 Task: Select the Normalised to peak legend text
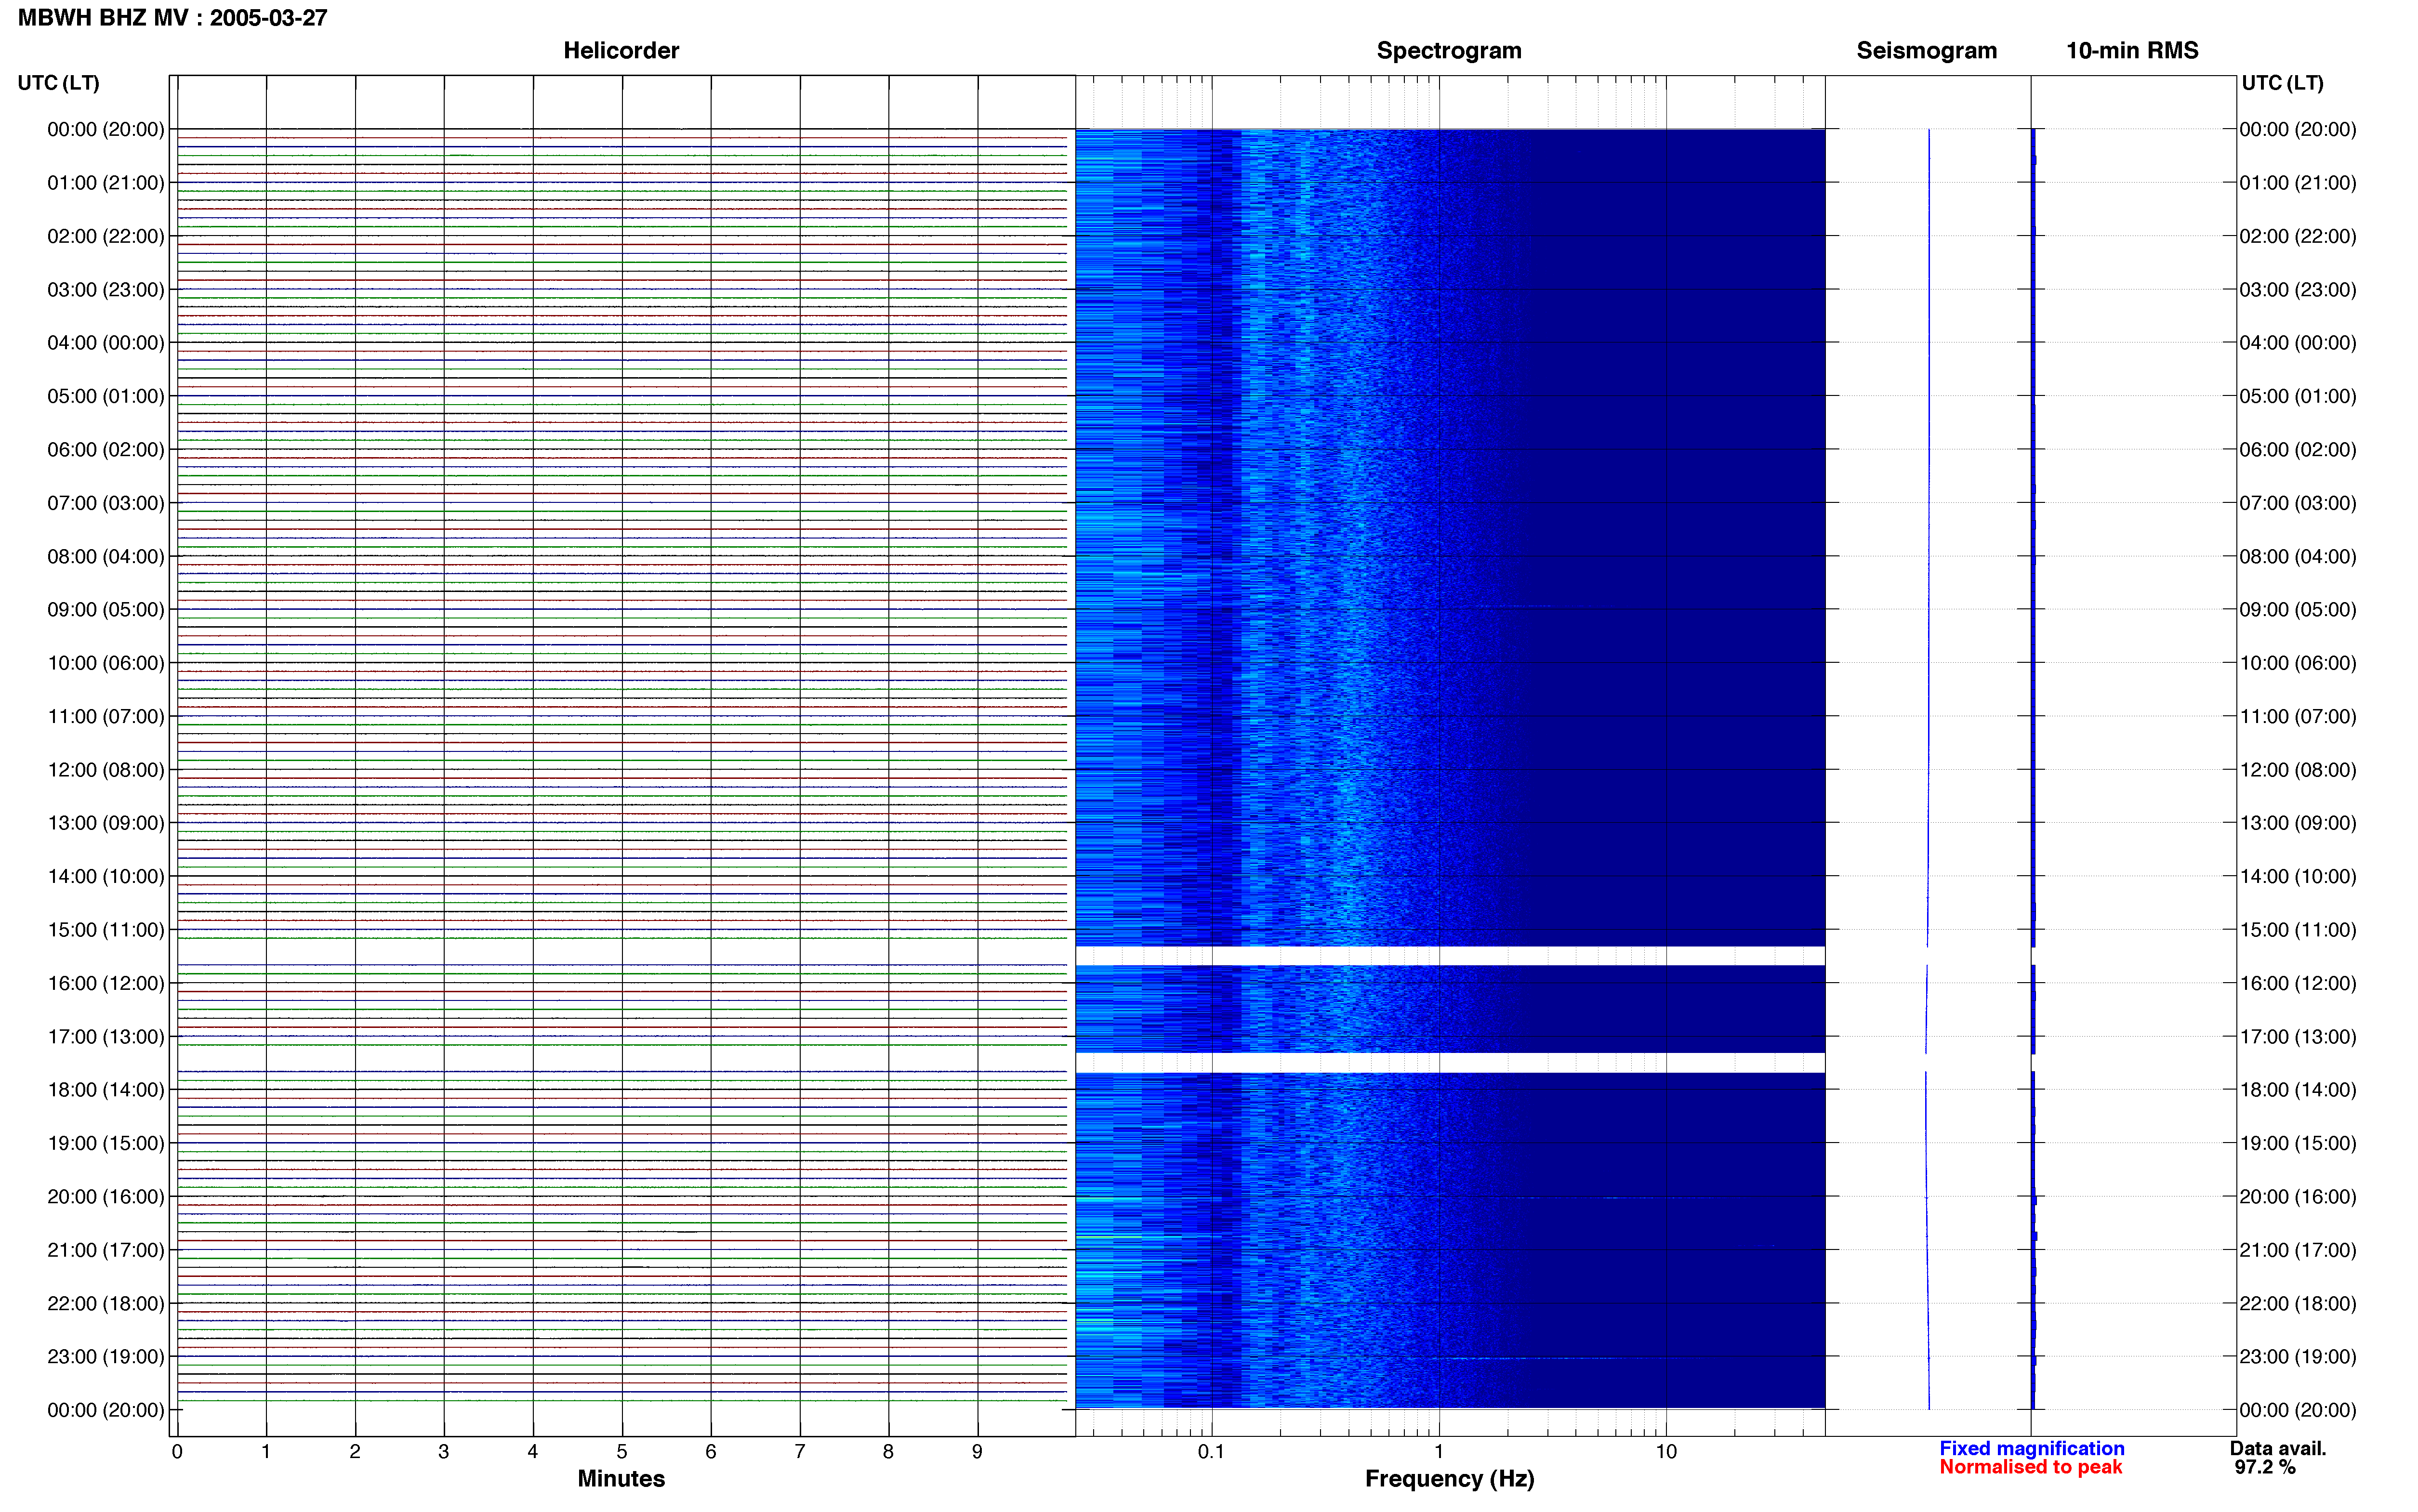coord(2030,1467)
